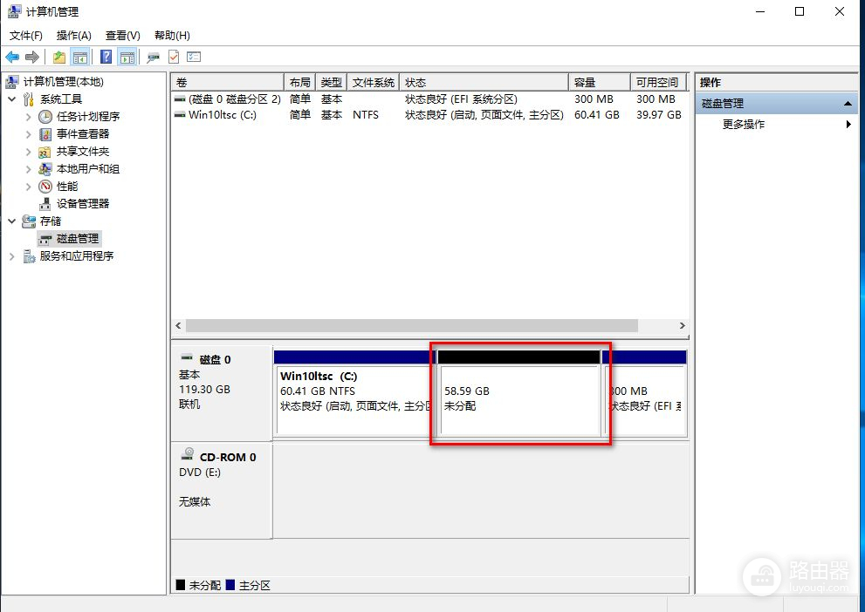Click the 计算机管理 title bar app icon
The image size is (865, 612).
[14, 11]
